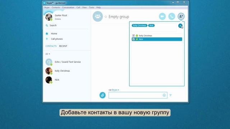Open the View menu
This screenshot has height=129, width=230.
(x=84, y=8)
